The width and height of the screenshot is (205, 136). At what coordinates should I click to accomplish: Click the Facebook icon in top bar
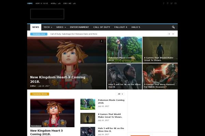tap(164, 3)
